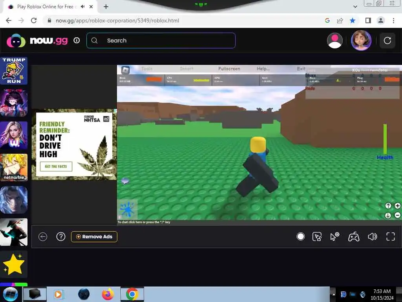Click the Google icon in address bar

point(327,20)
